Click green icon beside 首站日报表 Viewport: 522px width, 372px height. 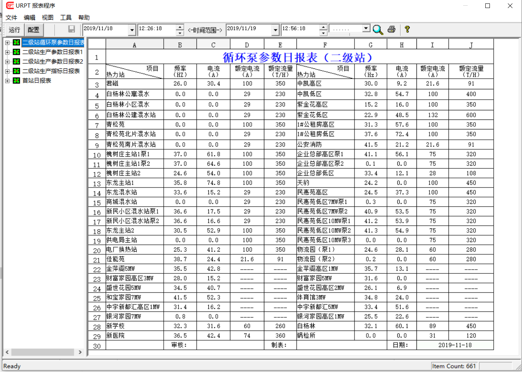coord(16,81)
